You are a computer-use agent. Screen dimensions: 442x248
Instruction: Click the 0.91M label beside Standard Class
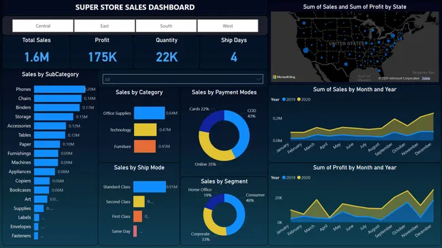tap(171, 187)
